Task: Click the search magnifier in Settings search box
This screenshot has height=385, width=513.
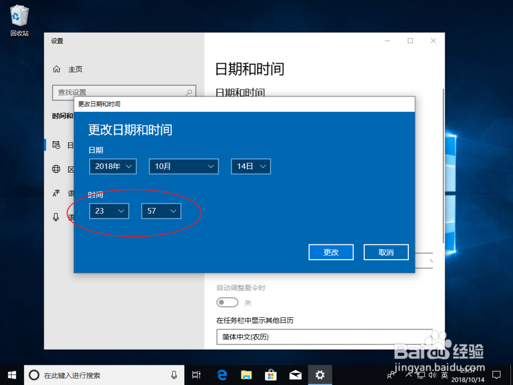Action: (x=189, y=92)
